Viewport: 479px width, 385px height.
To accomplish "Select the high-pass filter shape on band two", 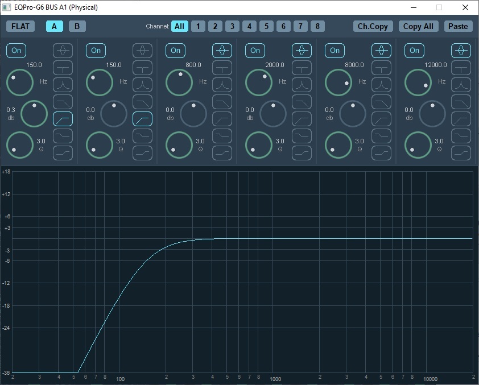I will (x=142, y=118).
